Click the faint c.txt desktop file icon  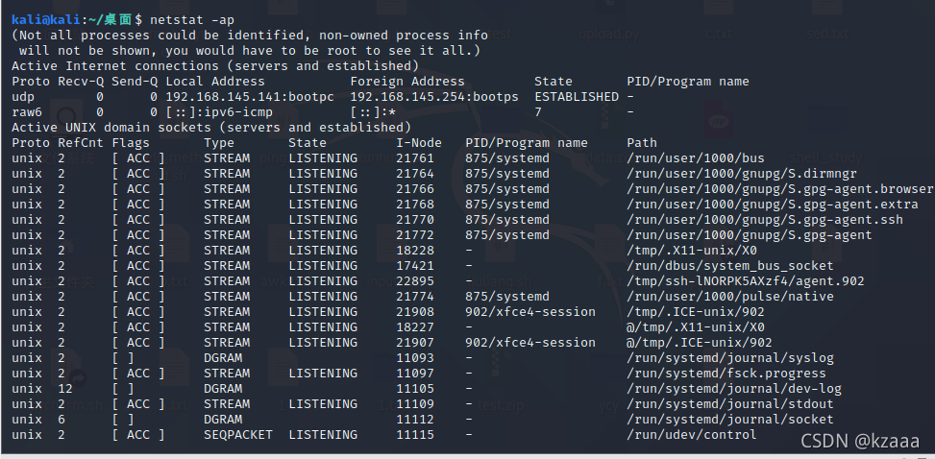pos(718,24)
